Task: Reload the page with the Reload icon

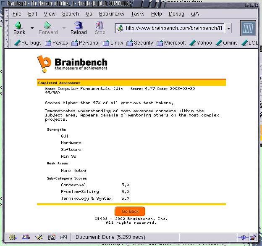Action: (78, 25)
